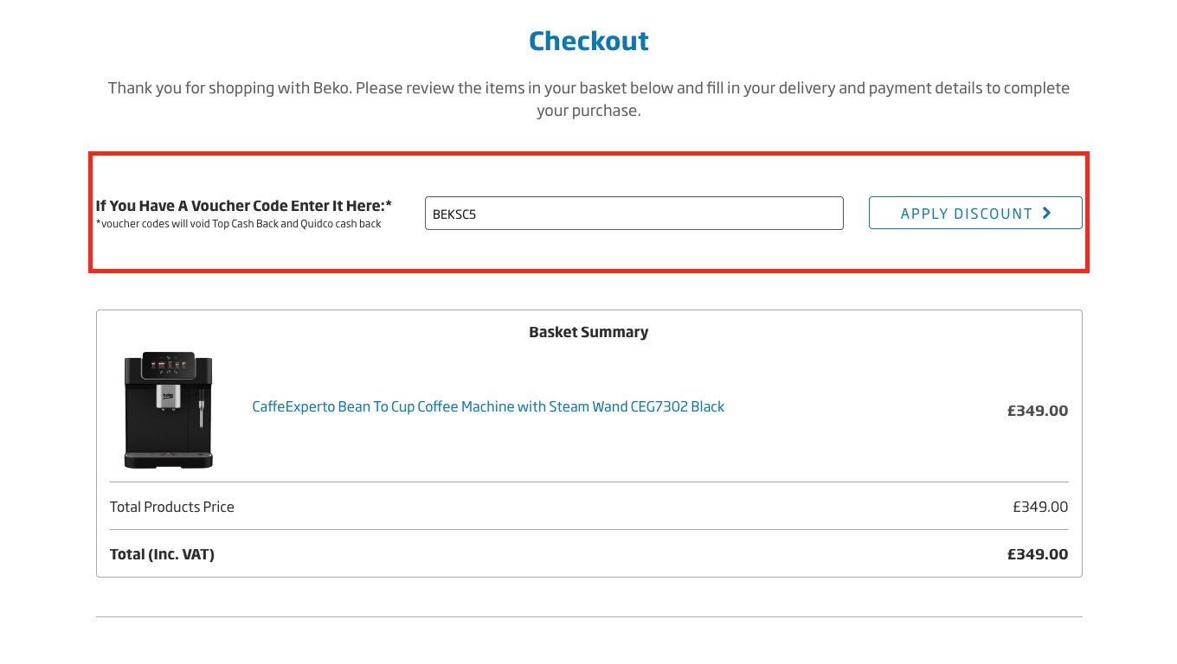Open the CaffeExperto Bean To Cup Coffee Machine link

coord(488,406)
